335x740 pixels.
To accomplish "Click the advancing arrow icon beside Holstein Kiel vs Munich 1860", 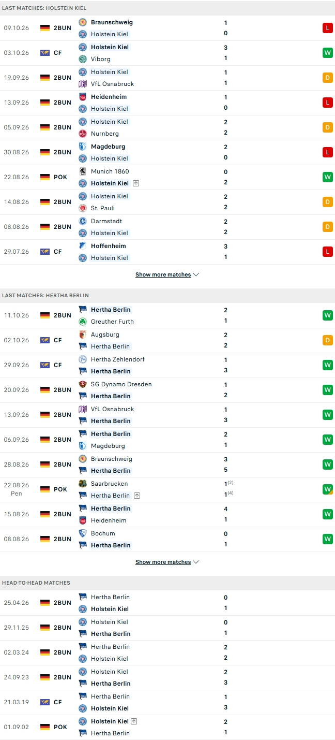I will pos(136,183).
